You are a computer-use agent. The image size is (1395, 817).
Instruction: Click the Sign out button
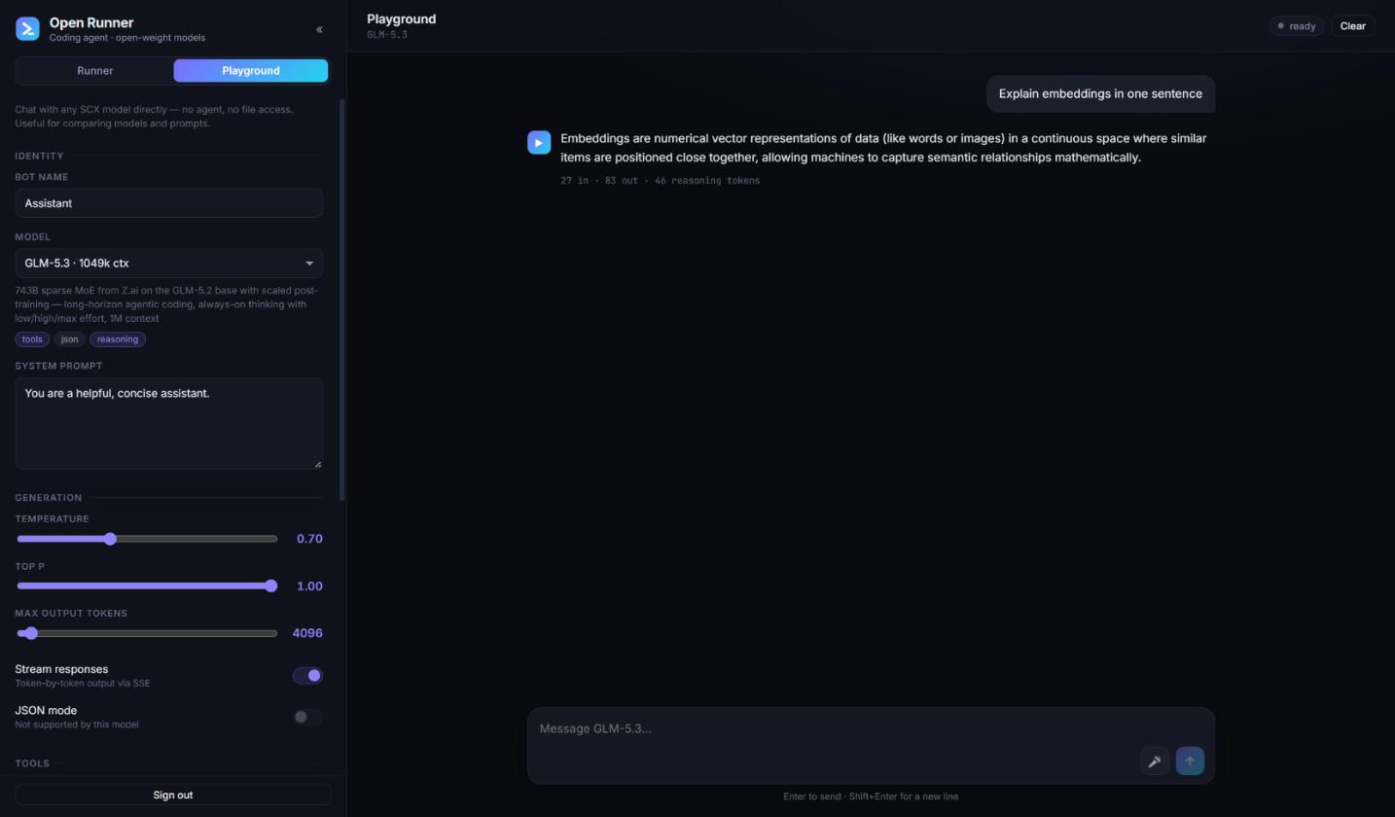pos(173,796)
